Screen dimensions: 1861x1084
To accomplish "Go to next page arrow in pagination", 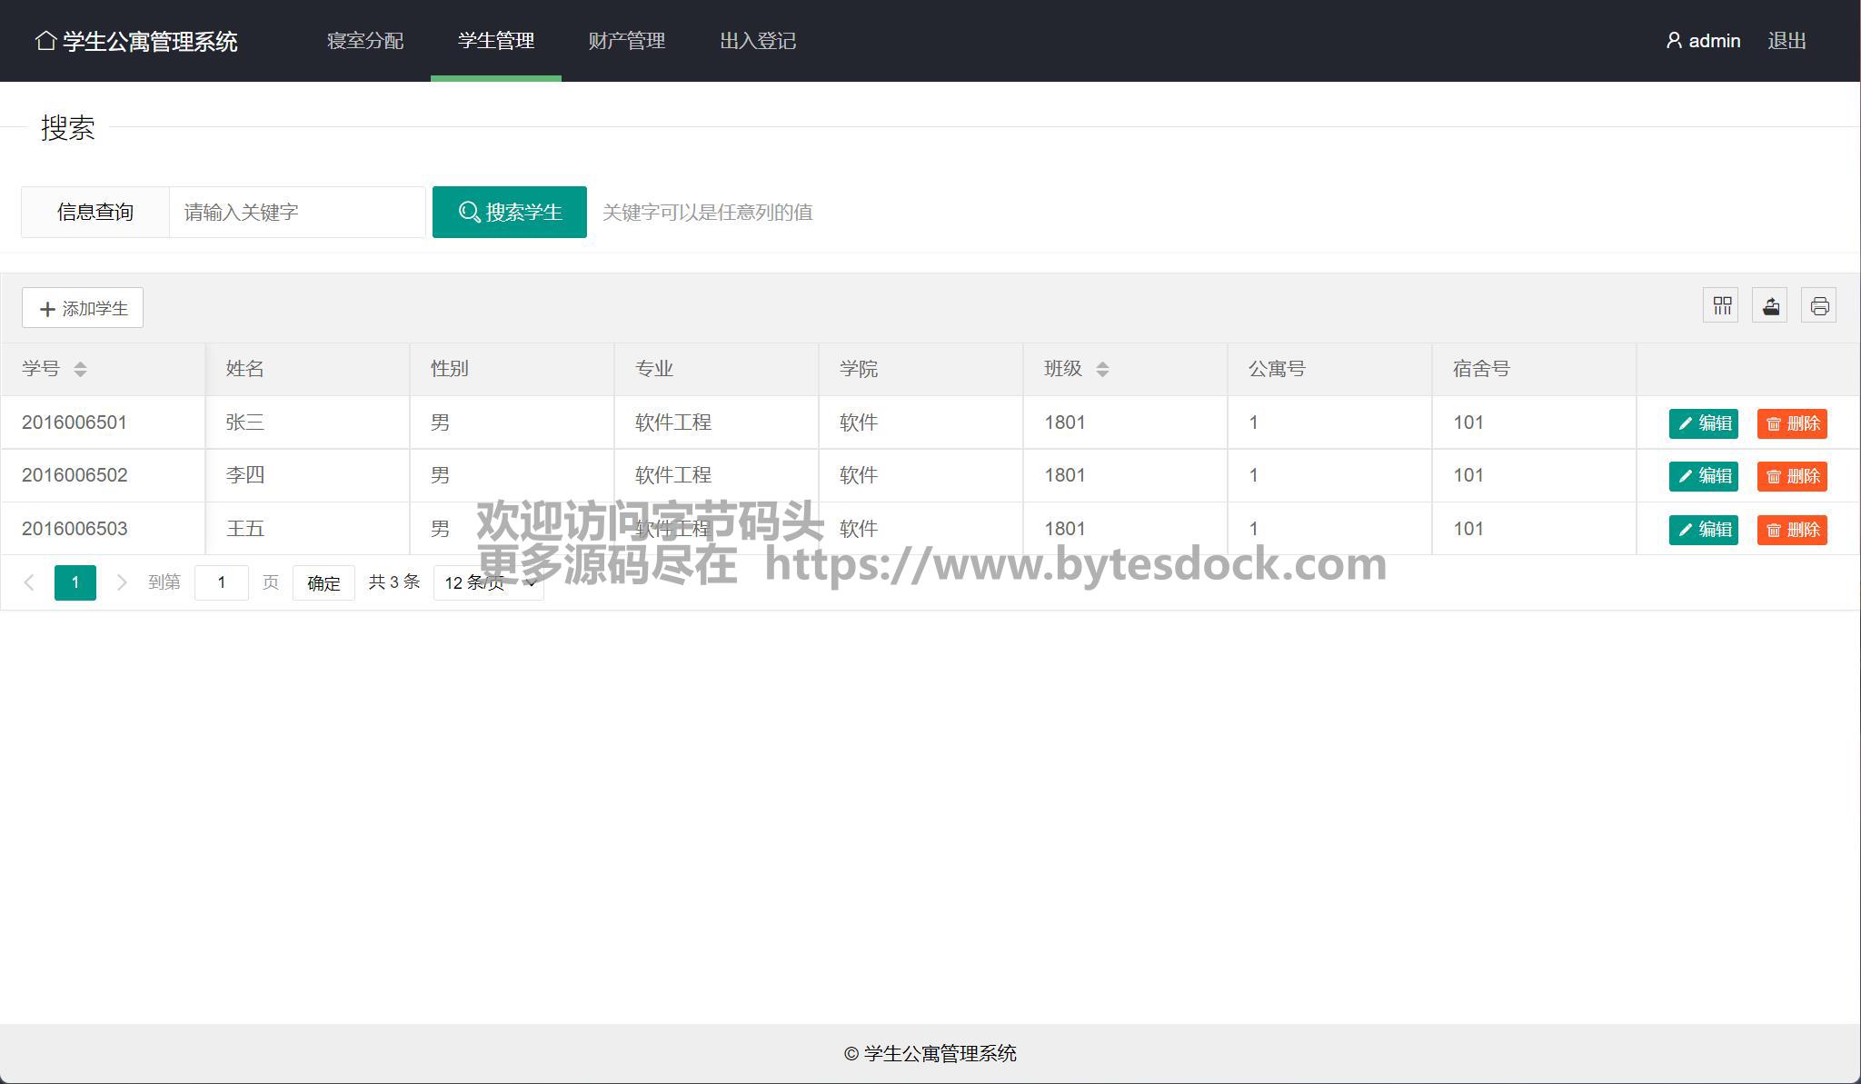I will (x=121, y=582).
